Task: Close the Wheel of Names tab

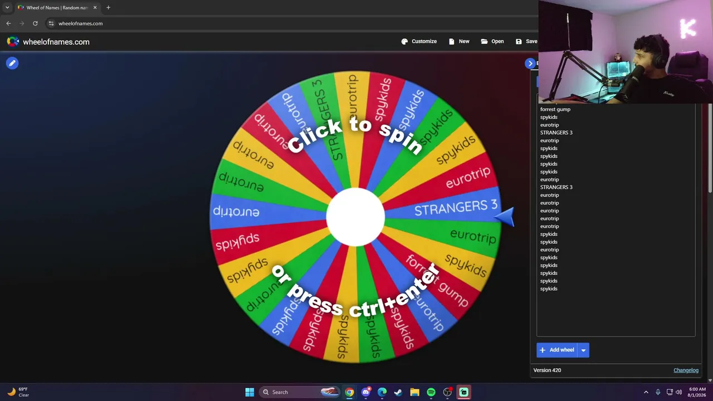Action: tap(95, 8)
